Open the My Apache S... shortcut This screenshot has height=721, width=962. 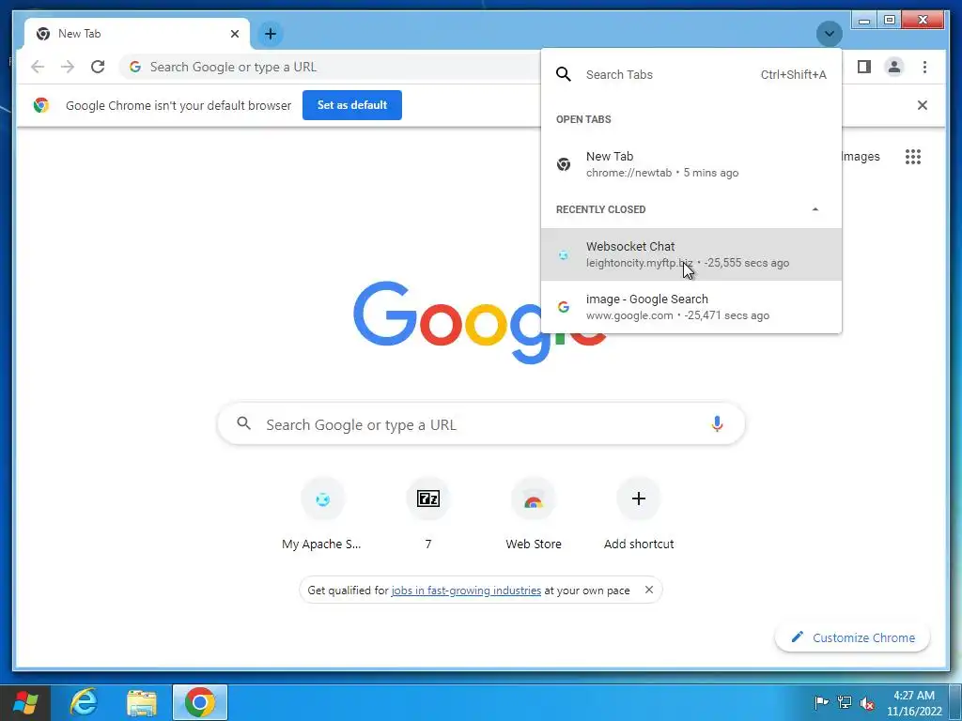click(323, 514)
